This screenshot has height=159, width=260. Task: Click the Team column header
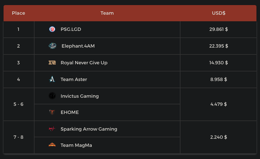pyautogui.click(x=107, y=13)
